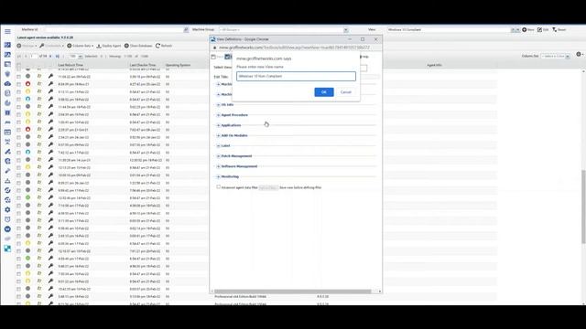Sort by the Last Checkin Time column header
The image size is (586, 329).
[x=143, y=65]
